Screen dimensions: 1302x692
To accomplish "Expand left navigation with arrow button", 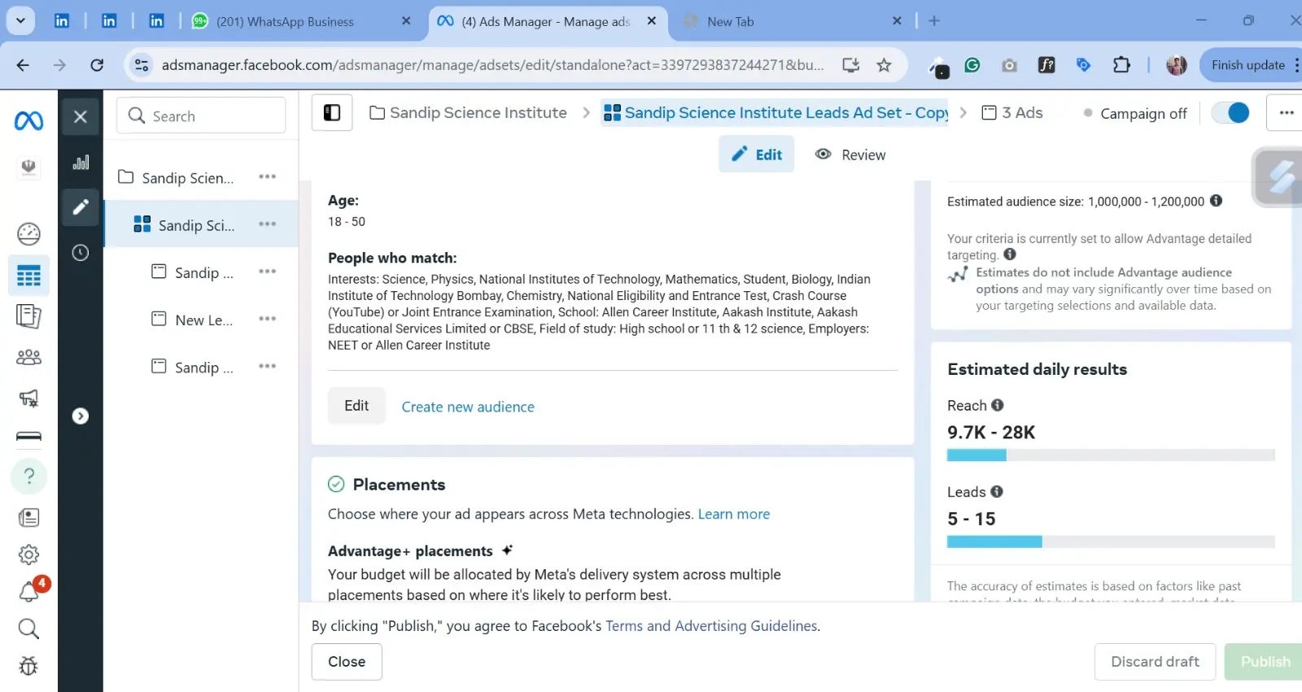I will [x=81, y=416].
